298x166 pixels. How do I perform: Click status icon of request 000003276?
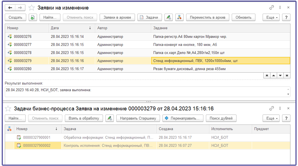point(10,36)
